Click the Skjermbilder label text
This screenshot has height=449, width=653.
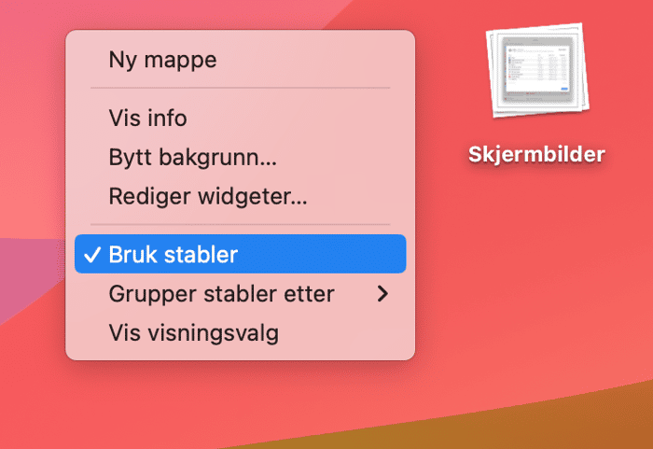(x=536, y=154)
